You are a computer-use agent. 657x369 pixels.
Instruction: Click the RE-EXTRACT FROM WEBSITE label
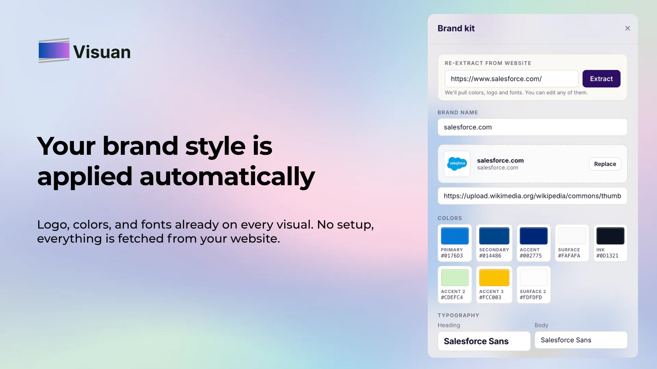click(488, 63)
